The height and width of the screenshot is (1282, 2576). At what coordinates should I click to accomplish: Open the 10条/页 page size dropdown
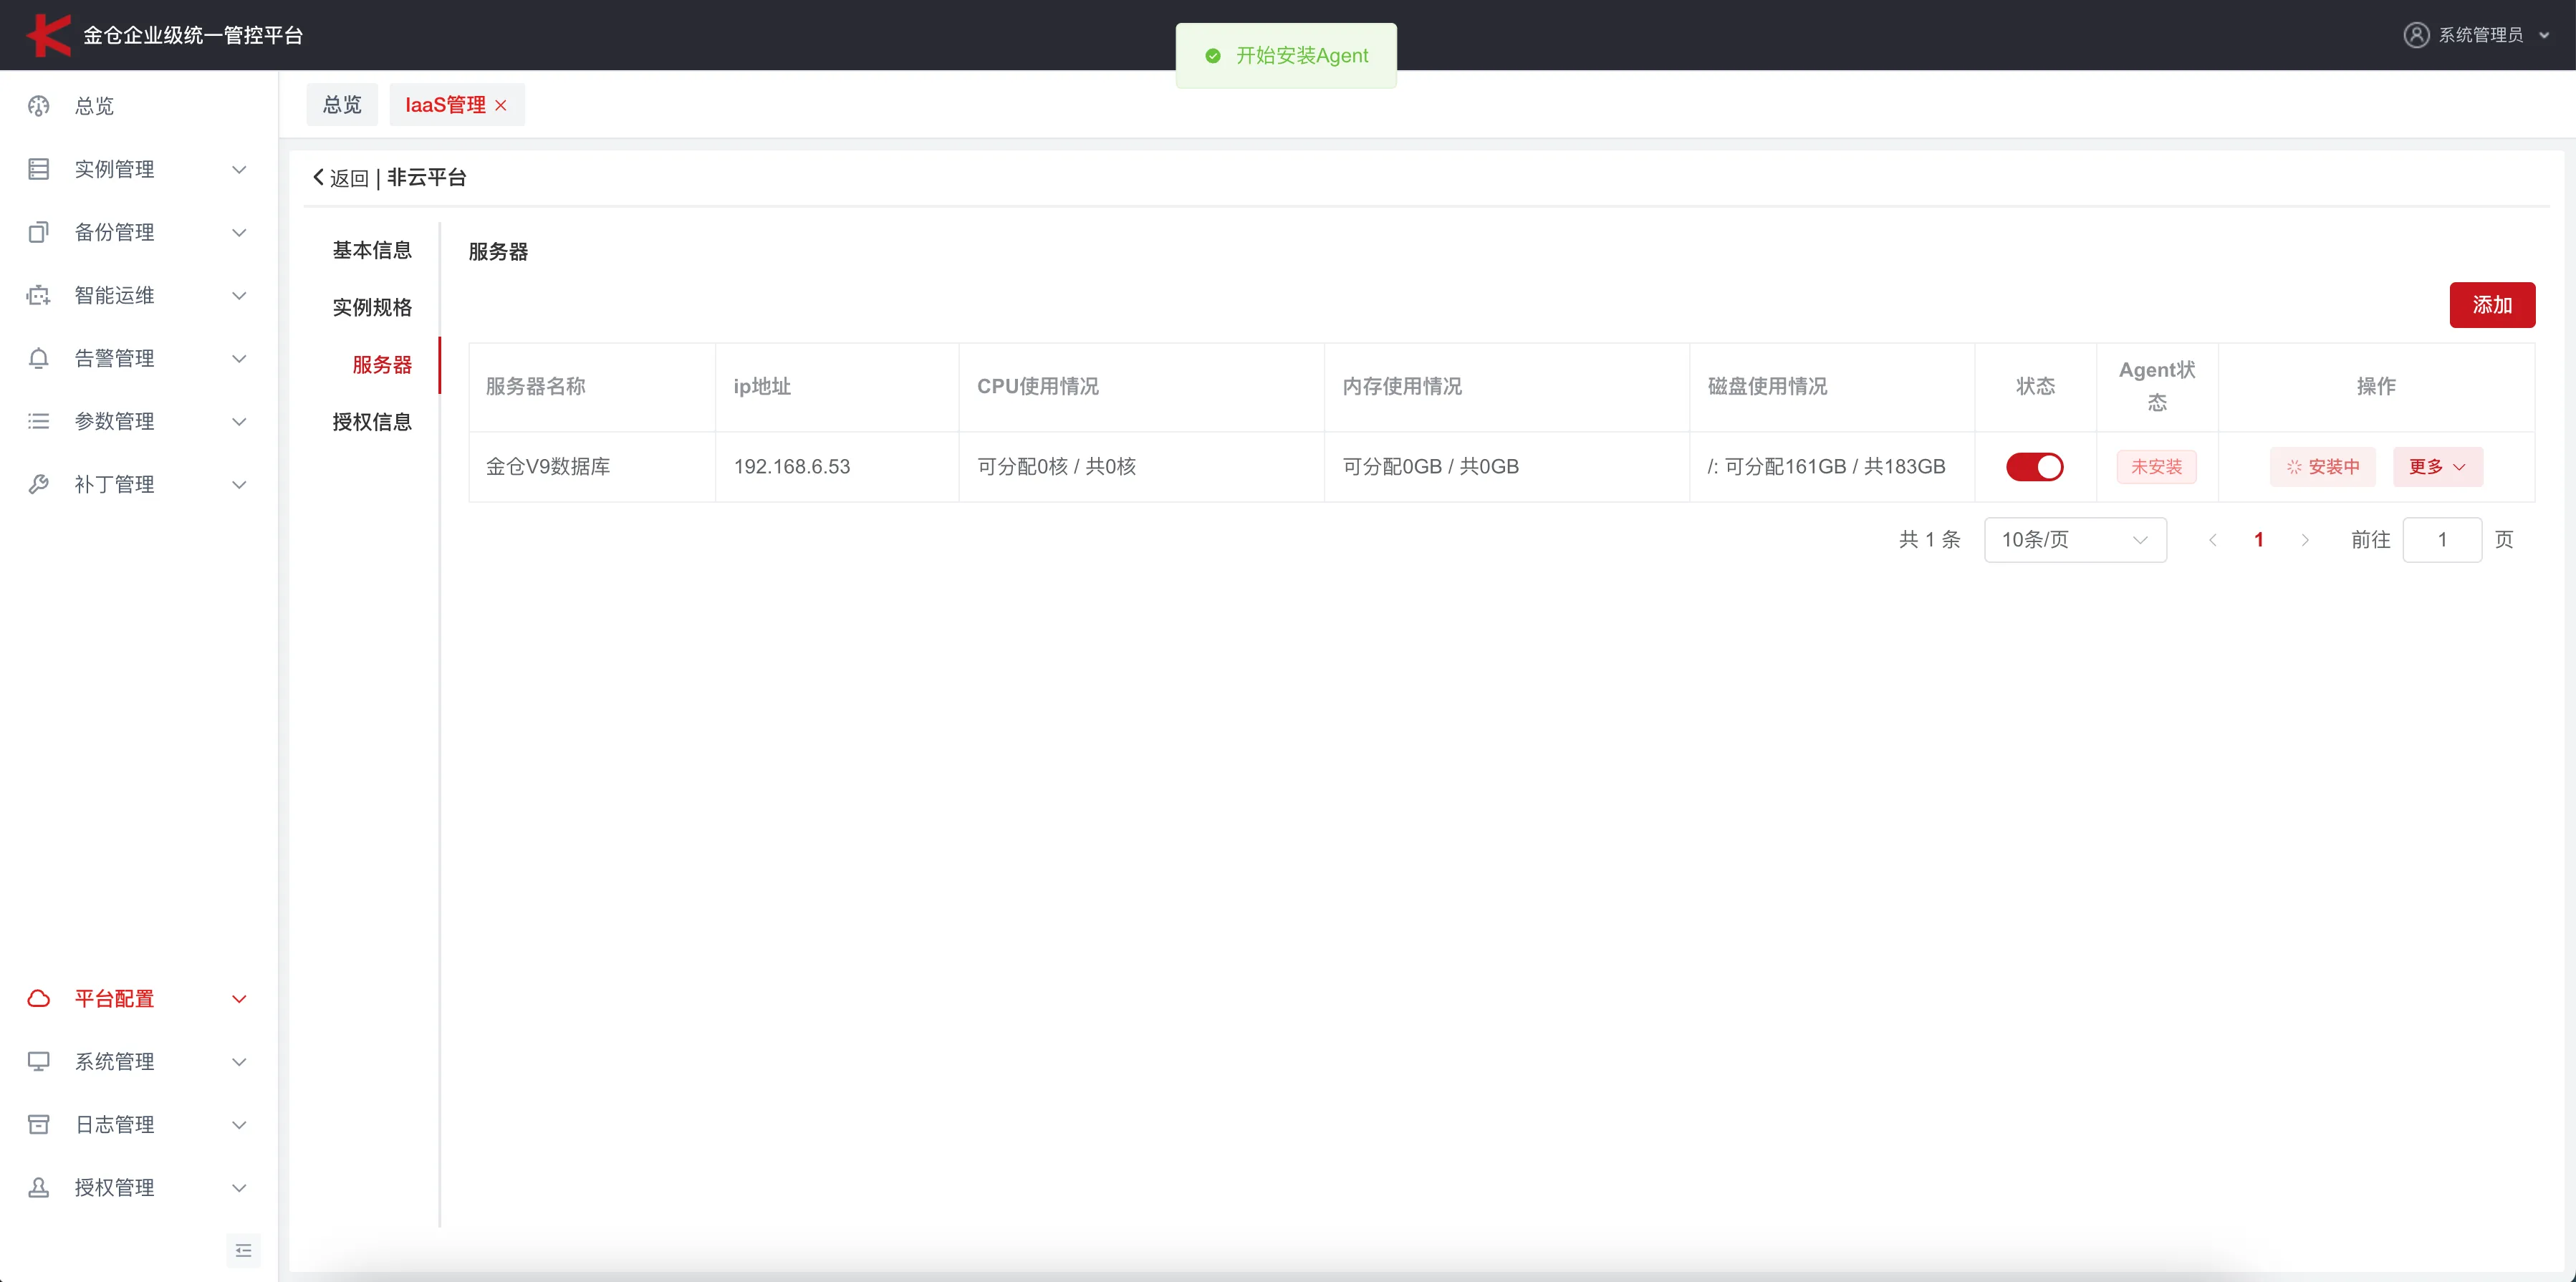2075,539
